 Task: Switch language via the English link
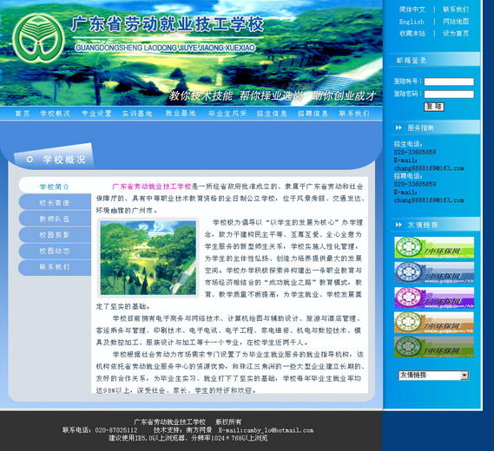click(x=412, y=22)
